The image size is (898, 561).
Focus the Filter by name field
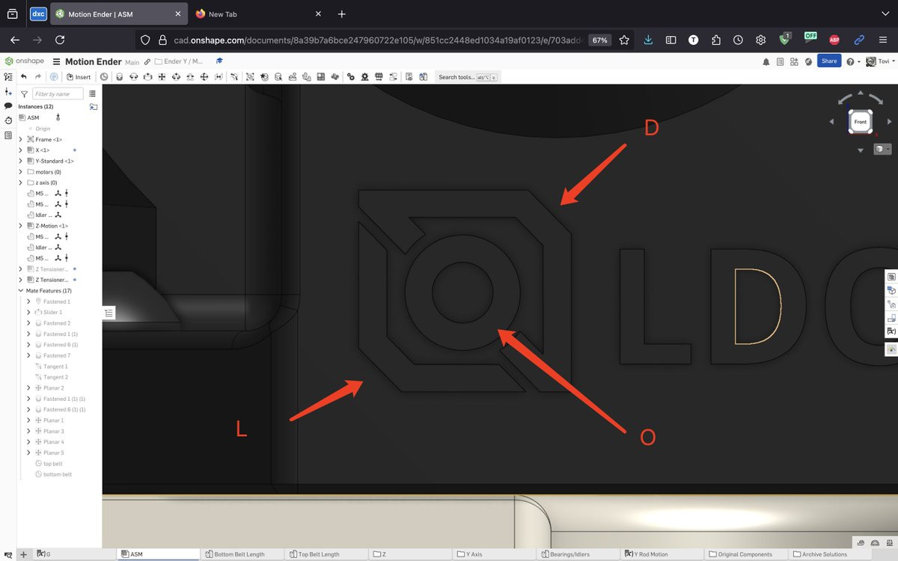(58, 94)
